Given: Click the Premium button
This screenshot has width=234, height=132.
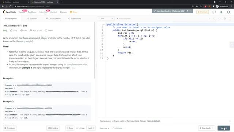Looking at the screenshot, I should coord(203,12).
